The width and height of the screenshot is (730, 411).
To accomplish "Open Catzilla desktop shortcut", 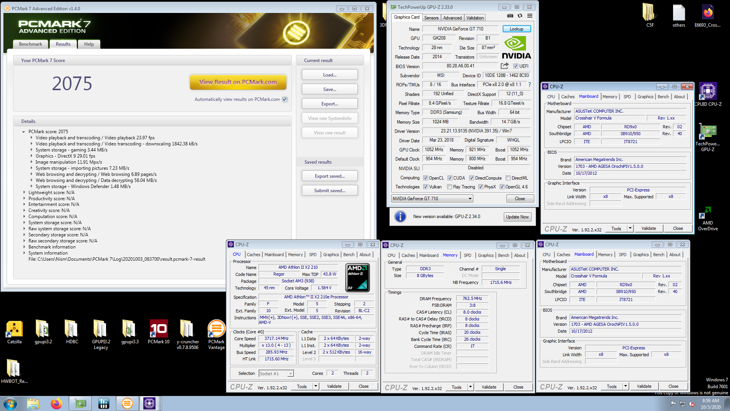I will (x=14, y=332).
